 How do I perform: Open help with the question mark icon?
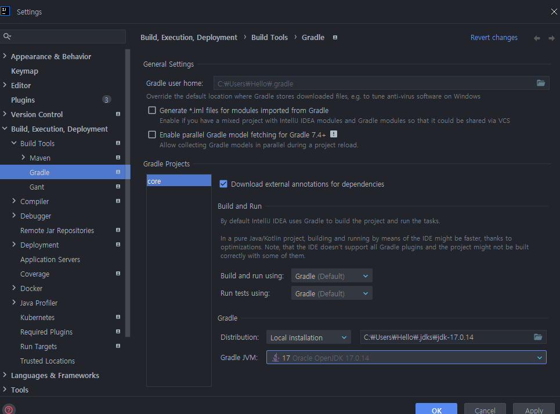point(9,409)
